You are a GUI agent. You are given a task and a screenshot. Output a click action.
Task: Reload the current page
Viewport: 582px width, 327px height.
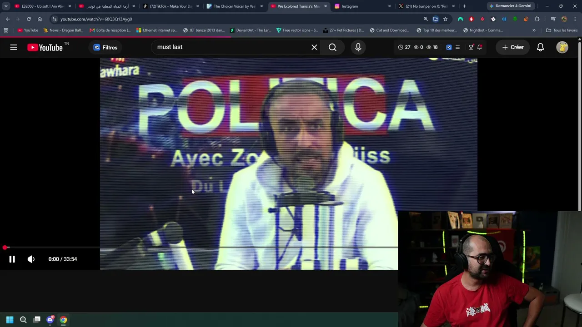pos(29,19)
